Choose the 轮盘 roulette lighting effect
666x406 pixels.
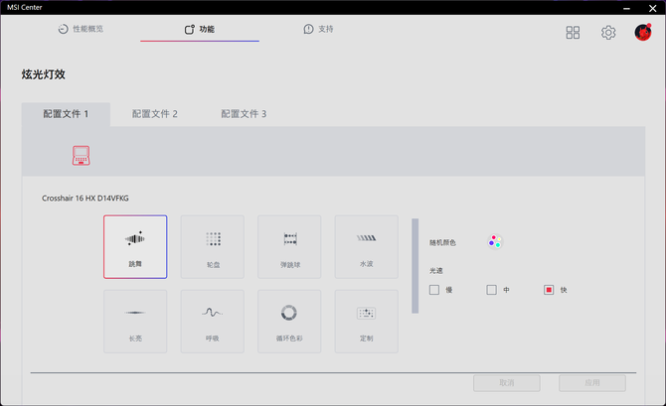(x=213, y=247)
